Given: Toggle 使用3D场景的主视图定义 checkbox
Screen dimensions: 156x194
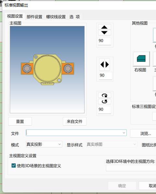Looking at the screenshot, I should click(14, 166).
